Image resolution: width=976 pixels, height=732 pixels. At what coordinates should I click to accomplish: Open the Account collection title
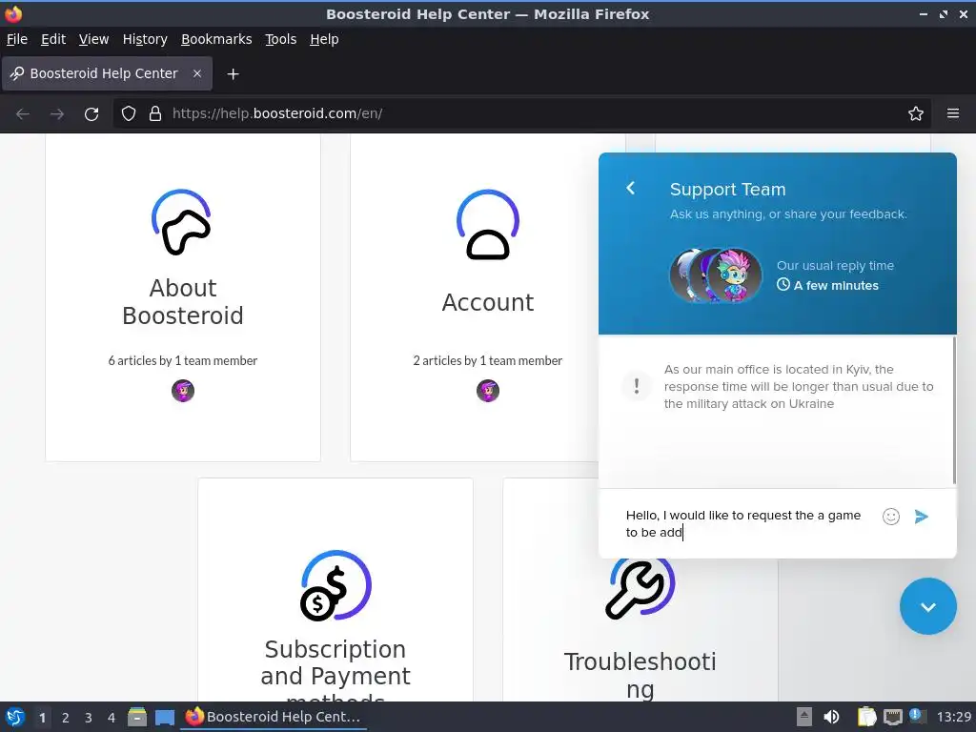(x=488, y=302)
